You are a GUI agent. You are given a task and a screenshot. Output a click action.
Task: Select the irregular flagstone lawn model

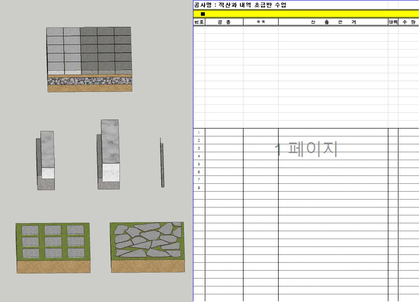click(147, 247)
